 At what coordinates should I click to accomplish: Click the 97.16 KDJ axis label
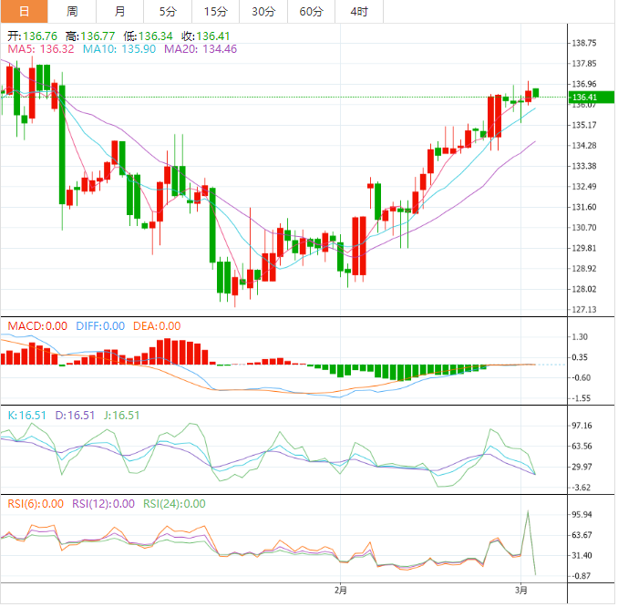pyautogui.click(x=582, y=426)
